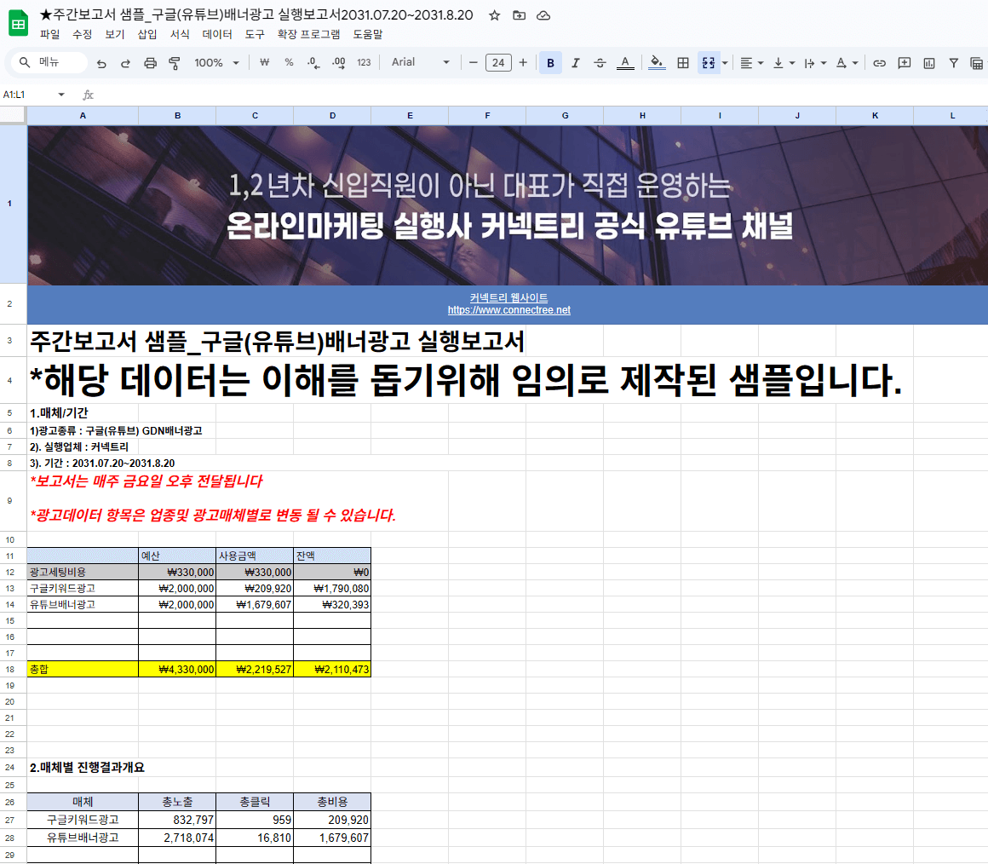Toggle italic formatting on

pyautogui.click(x=575, y=62)
